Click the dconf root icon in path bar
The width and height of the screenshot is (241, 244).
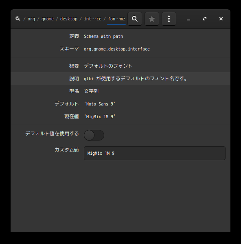tap(18, 19)
